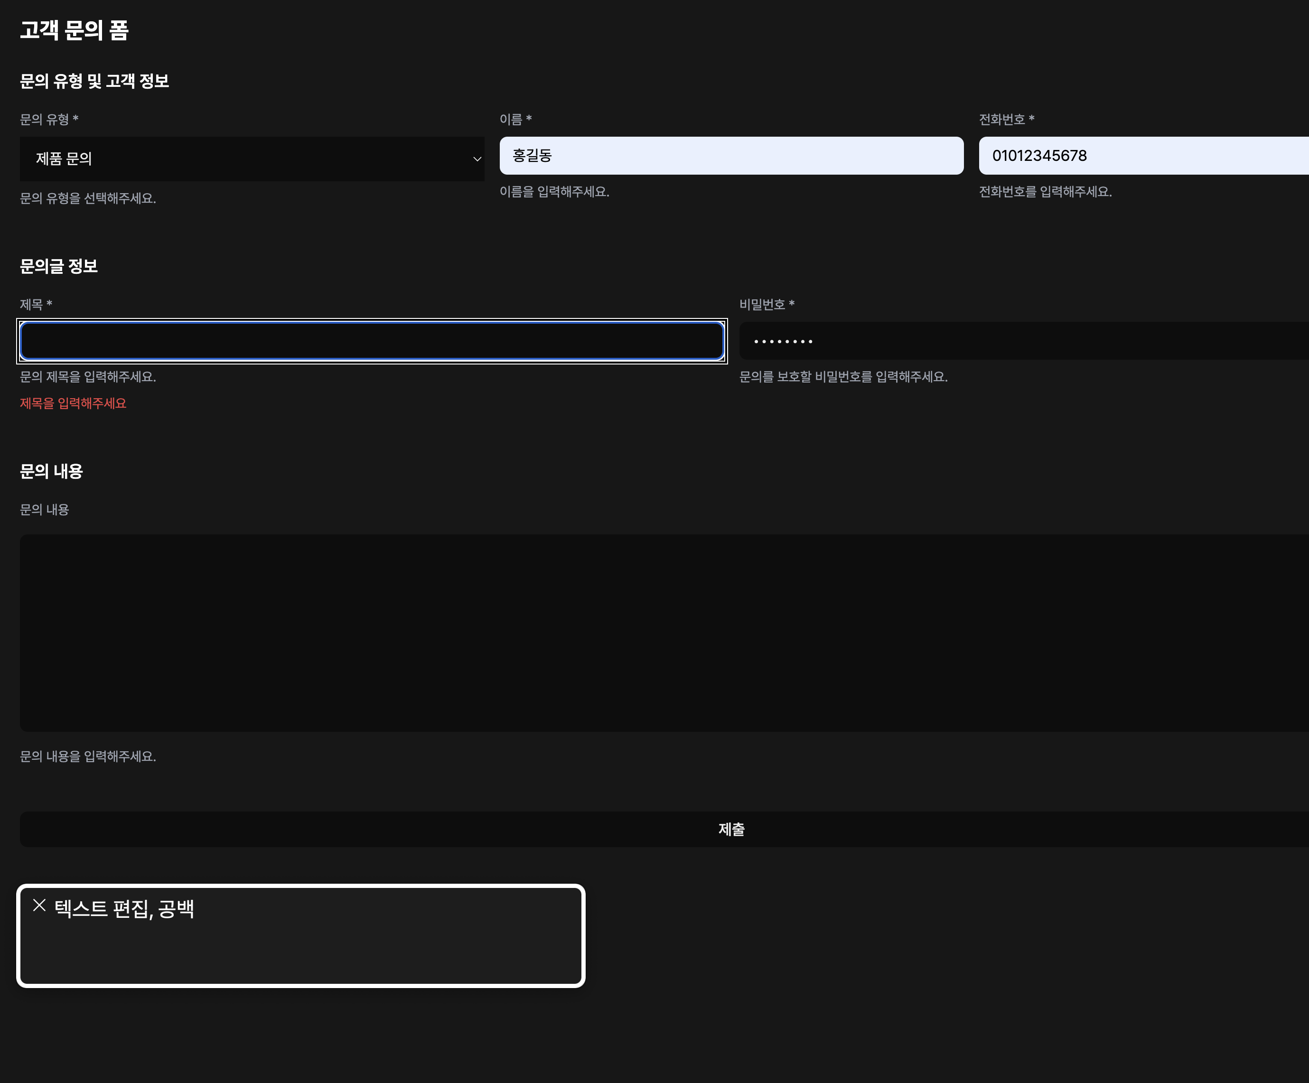
Task: Click the small 문의 내용 label above textarea
Action: tap(44, 510)
